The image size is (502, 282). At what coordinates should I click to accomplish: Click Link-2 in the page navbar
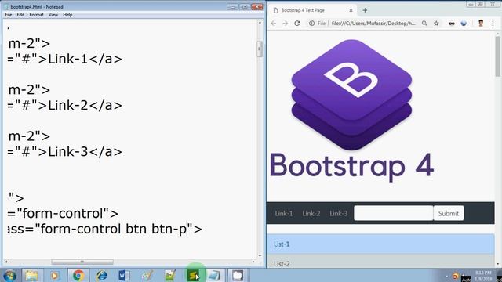point(311,213)
